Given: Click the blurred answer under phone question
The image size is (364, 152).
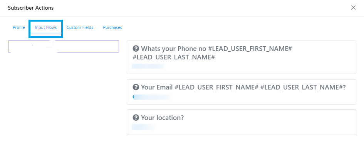Looking at the screenshot, I should click(x=148, y=66).
